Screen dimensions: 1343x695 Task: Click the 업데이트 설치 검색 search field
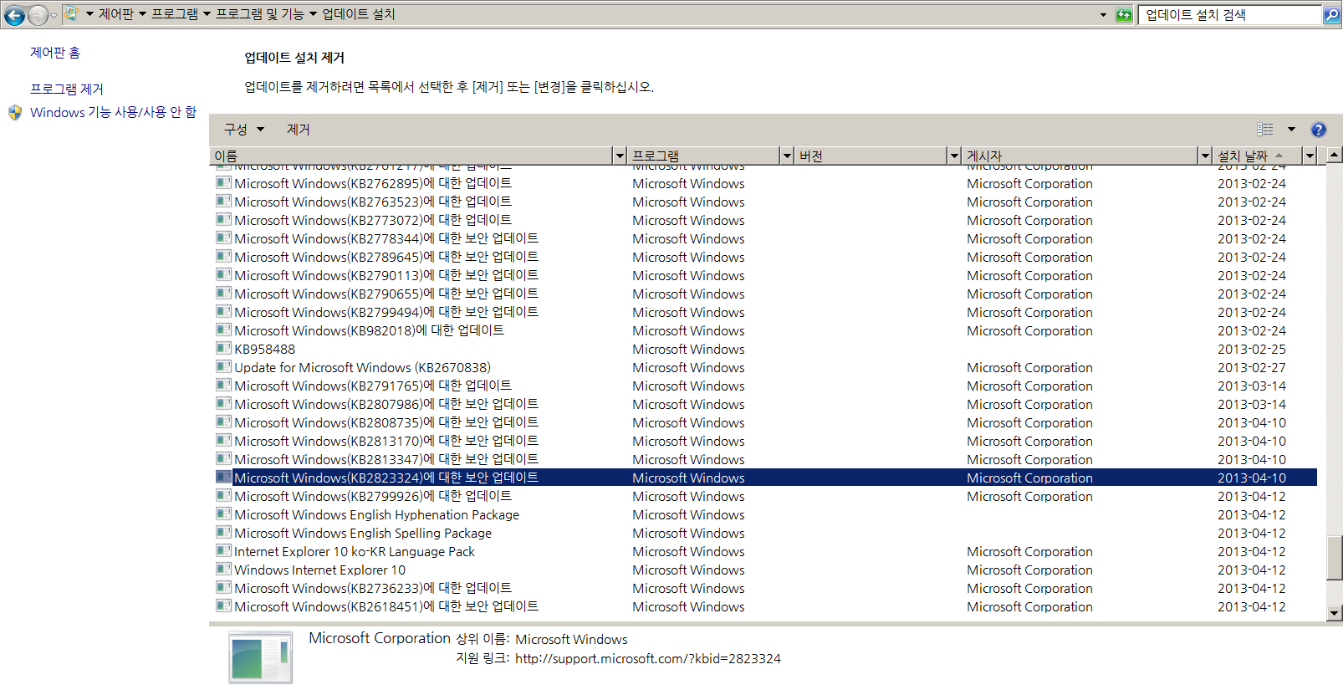(x=1229, y=15)
